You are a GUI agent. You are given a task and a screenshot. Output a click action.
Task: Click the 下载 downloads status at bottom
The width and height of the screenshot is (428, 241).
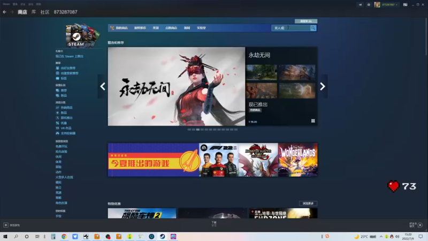pyautogui.click(x=214, y=224)
